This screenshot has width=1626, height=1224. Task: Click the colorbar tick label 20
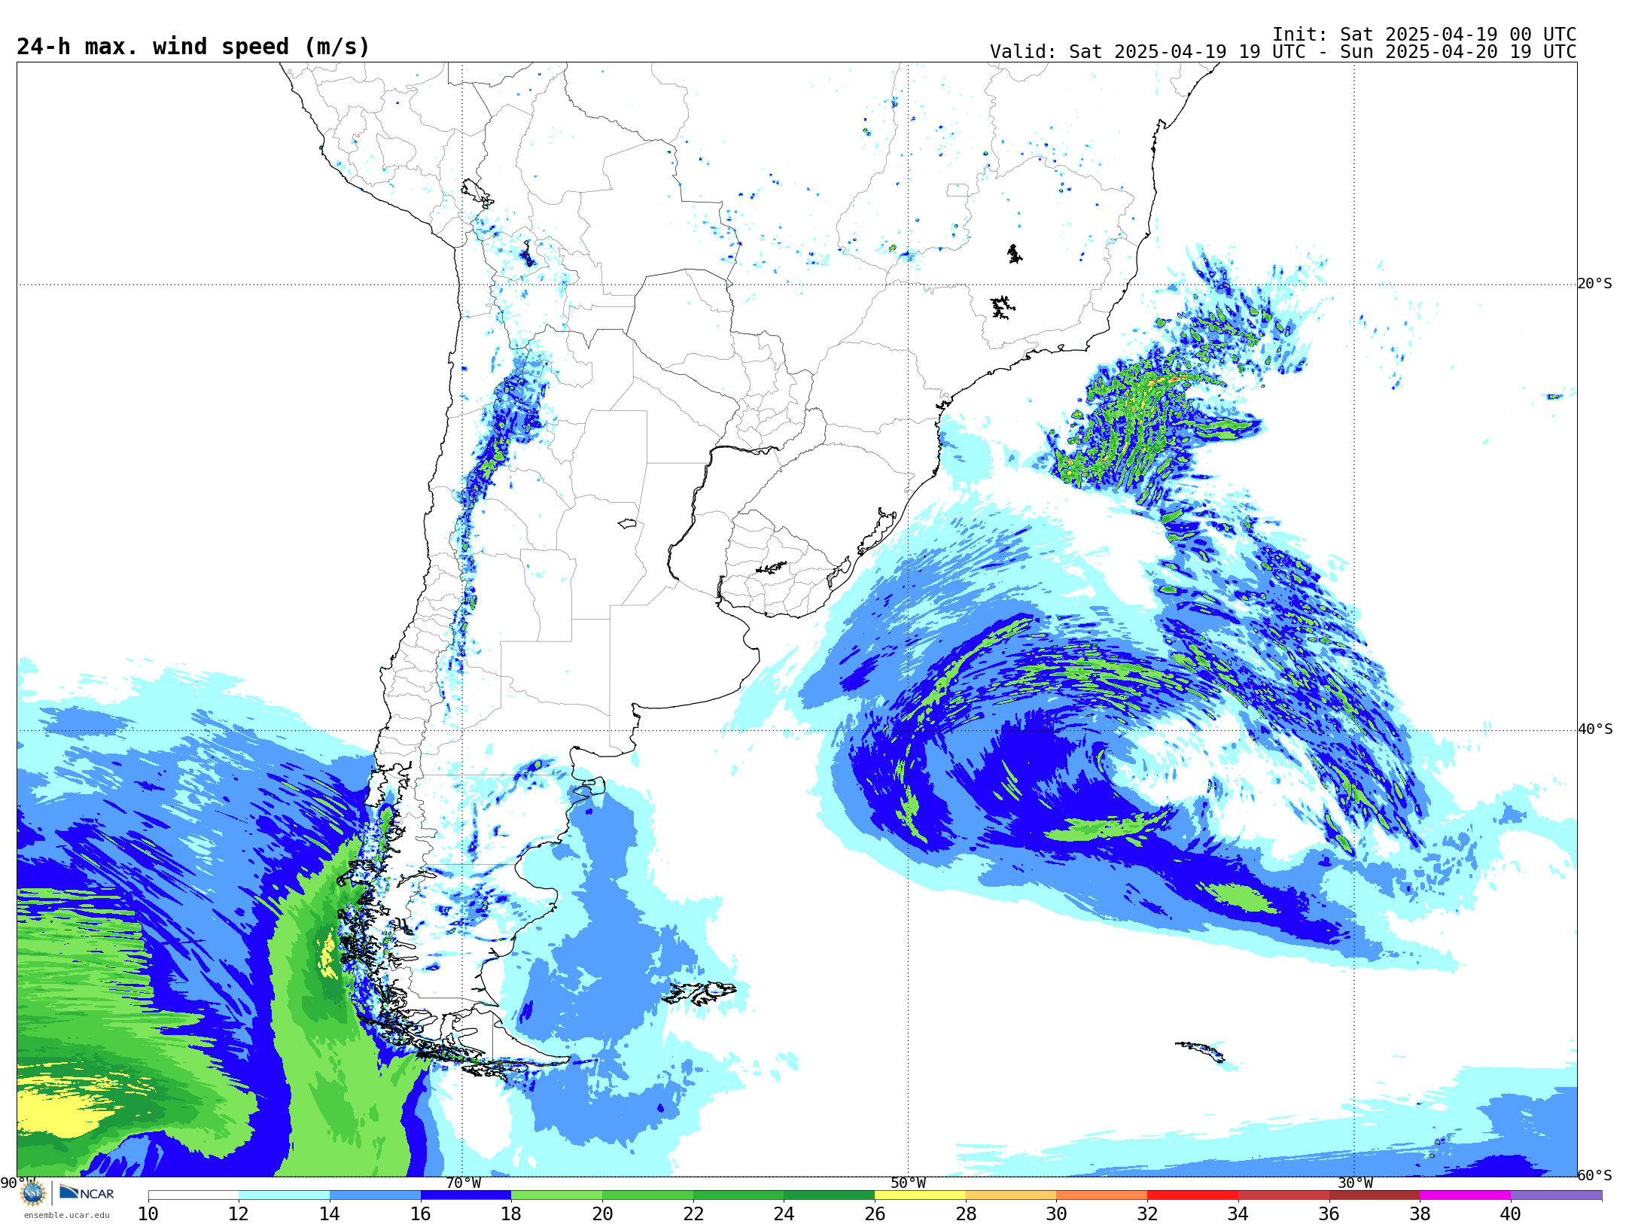602,1213
